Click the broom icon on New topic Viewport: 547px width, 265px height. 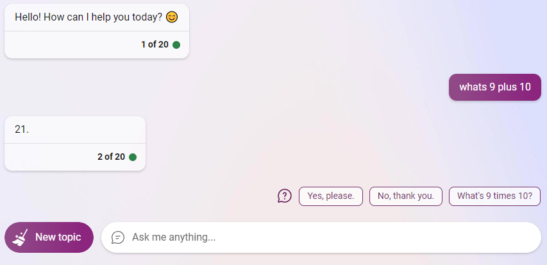click(x=20, y=237)
